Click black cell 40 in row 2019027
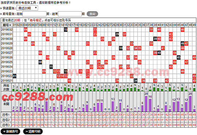The height and width of the screenshot is (135, 197). (x=159, y=53)
